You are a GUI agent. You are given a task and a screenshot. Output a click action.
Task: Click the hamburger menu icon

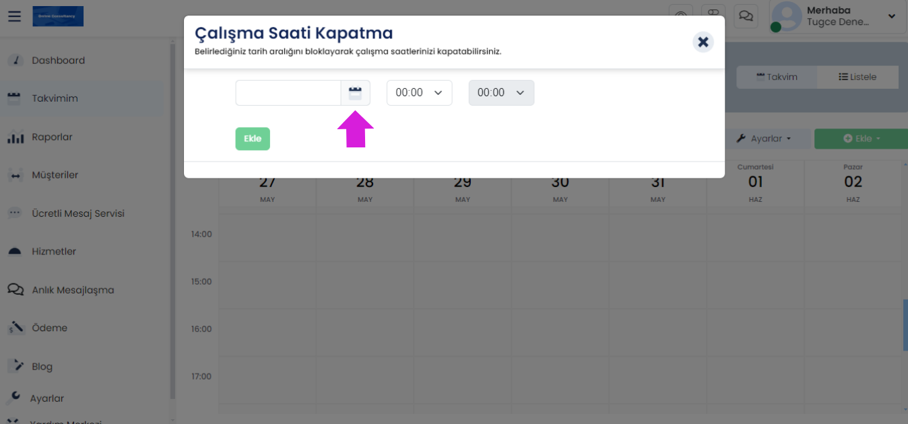[14, 16]
